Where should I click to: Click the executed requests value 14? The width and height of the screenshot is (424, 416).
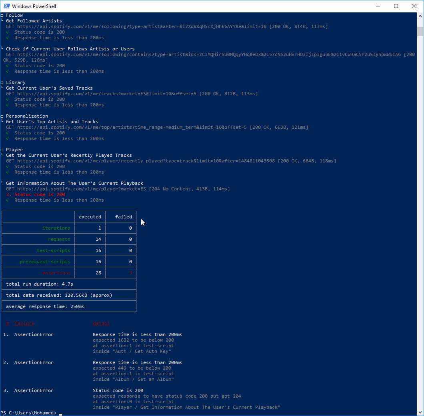tap(98, 239)
